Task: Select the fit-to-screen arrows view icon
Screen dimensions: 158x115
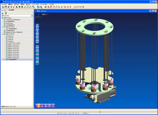Action: (37, 42)
